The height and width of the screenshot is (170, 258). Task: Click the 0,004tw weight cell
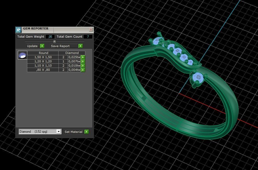click(x=74, y=70)
